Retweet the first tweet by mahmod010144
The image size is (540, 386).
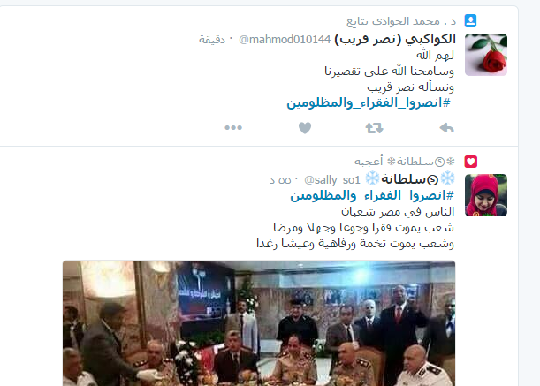(x=375, y=128)
